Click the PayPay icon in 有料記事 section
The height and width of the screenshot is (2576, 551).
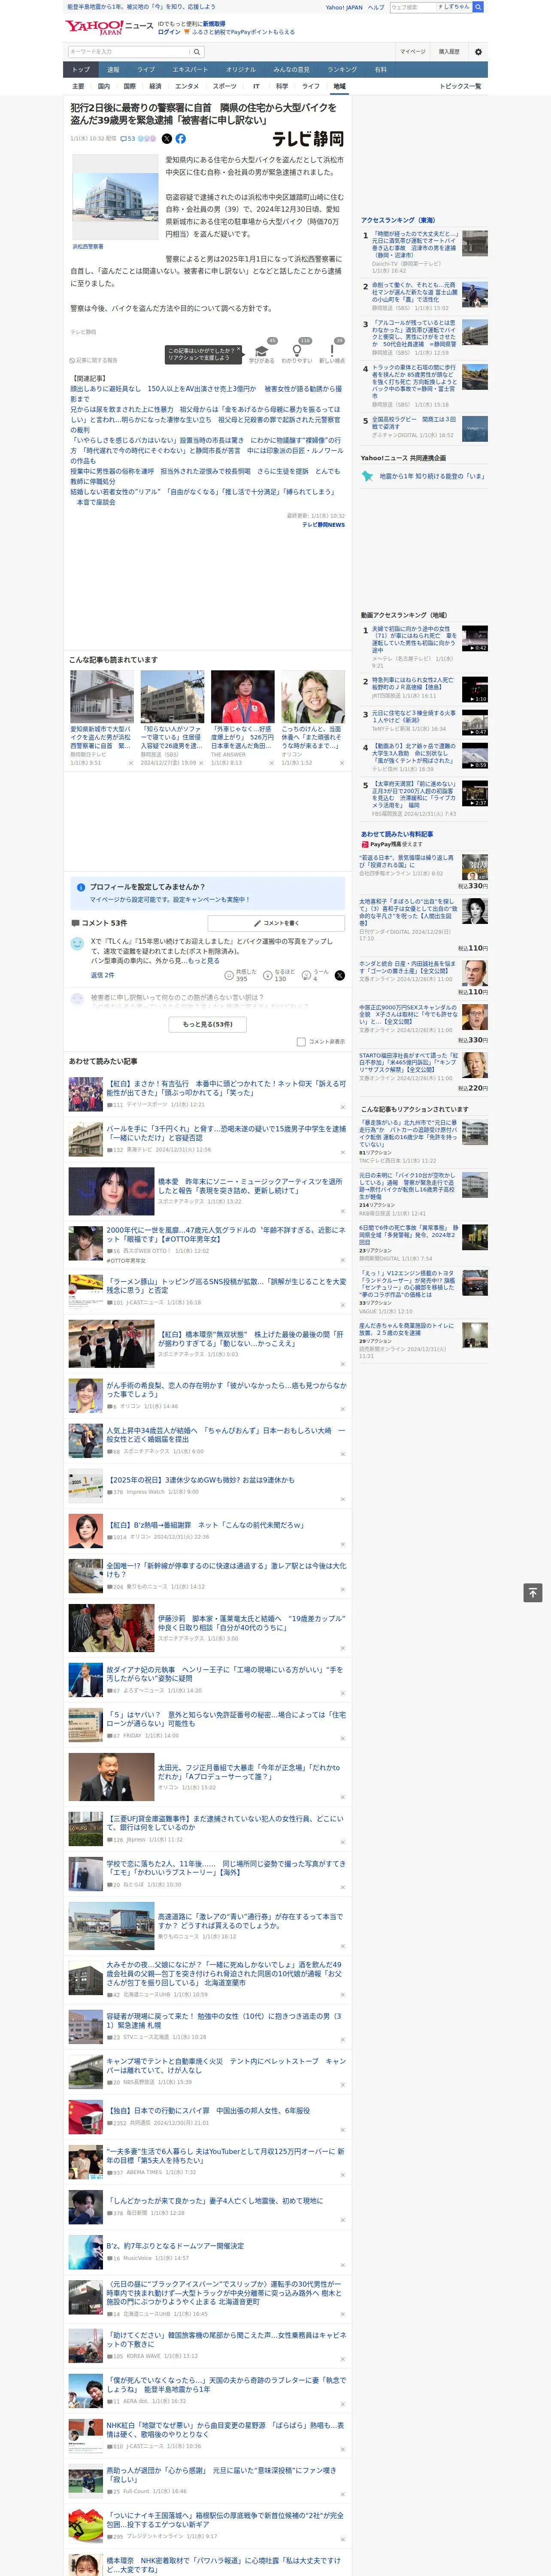(365, 844)
